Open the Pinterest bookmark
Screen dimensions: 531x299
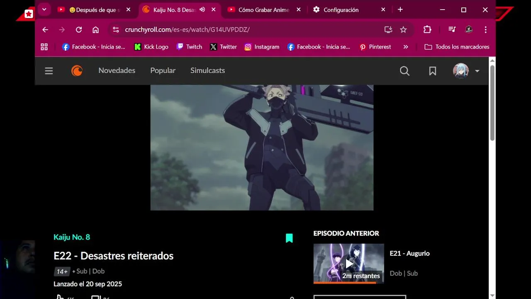(375, 47)
